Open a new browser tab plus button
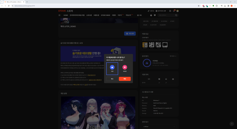 27,2
